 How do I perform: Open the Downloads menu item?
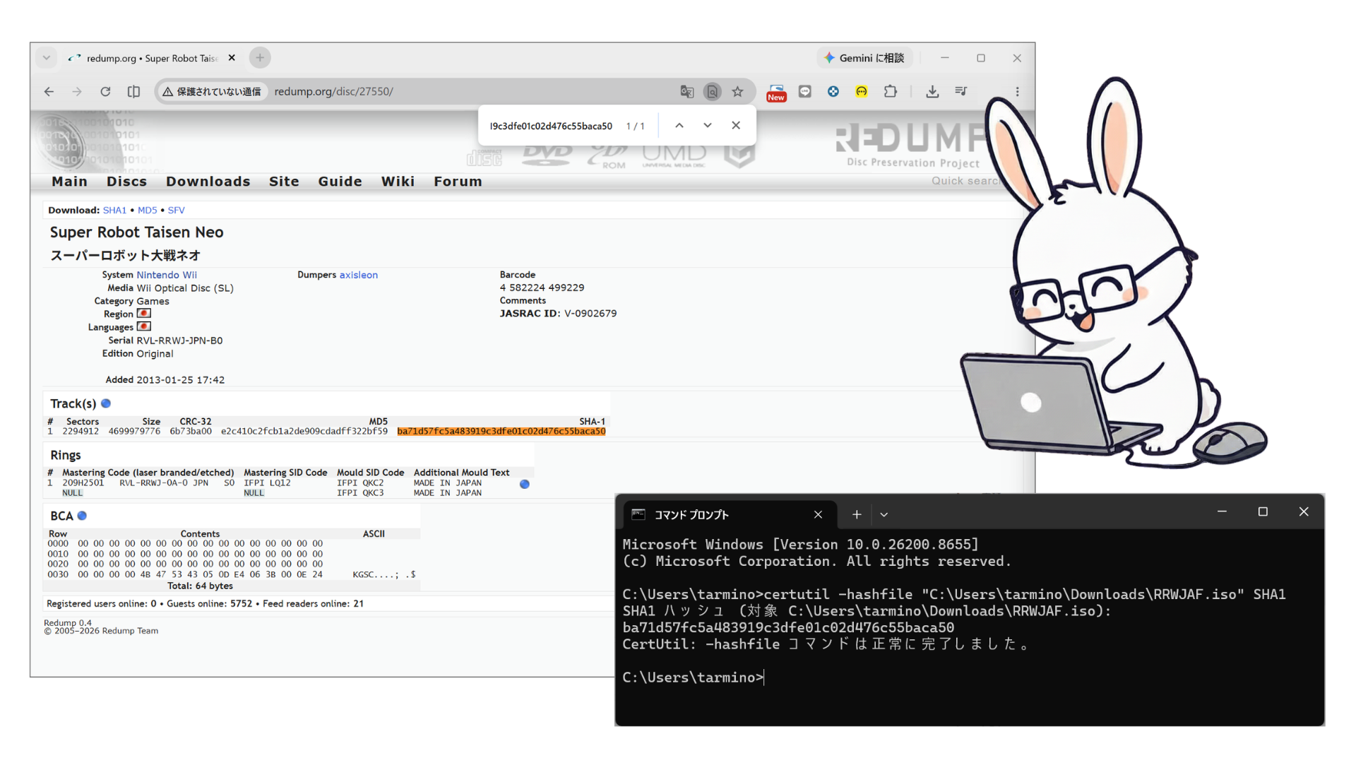(x=208, y=182)
